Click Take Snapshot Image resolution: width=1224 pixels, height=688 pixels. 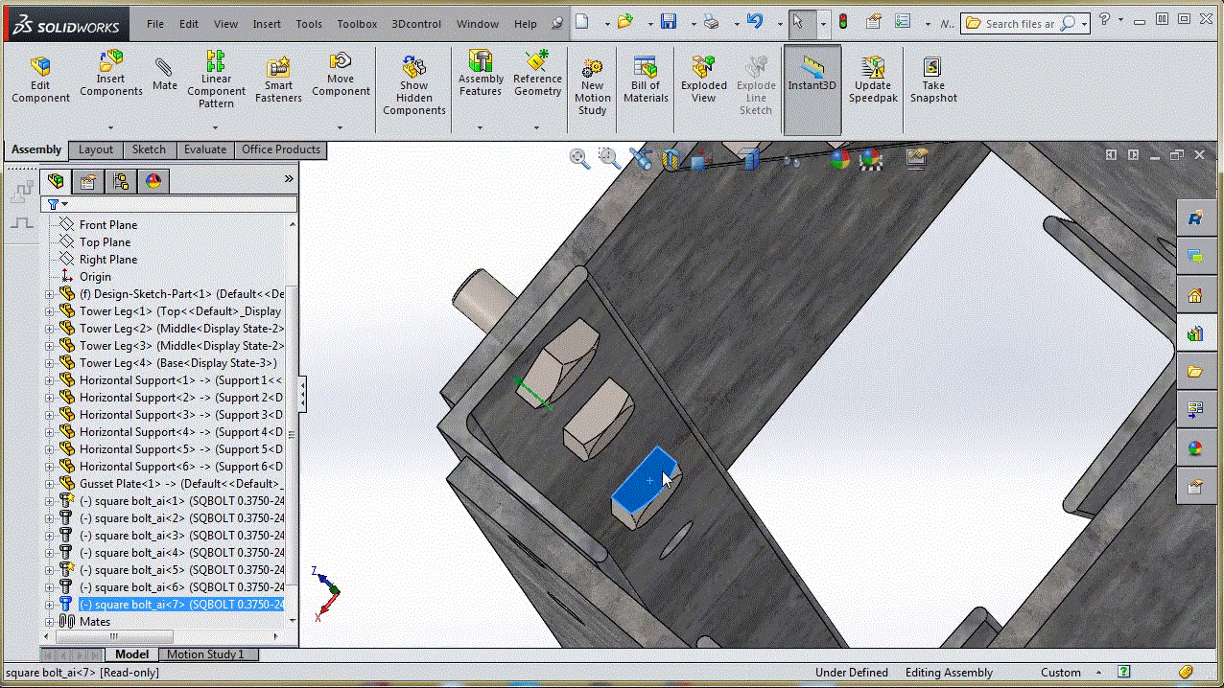(x=933, y=80)
